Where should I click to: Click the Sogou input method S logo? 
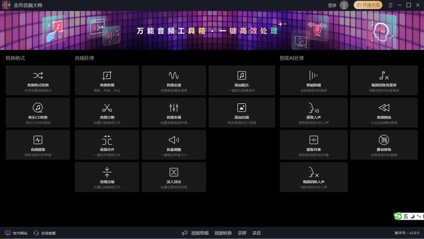click(x=398, y=216)
